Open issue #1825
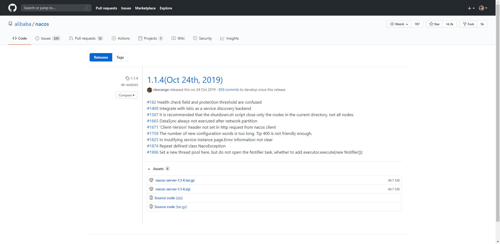This screenshot has height=244, width=500. (153, 140)
